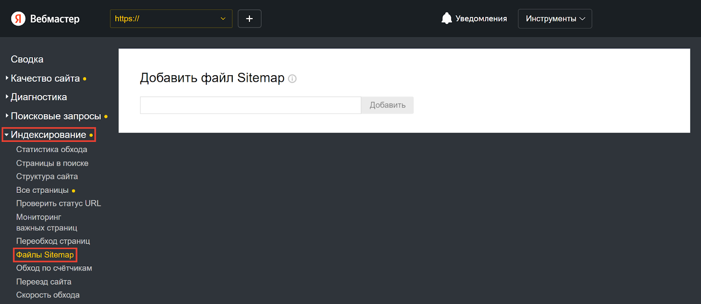701x304 pixels.
Task: Go to Скорость обхода
Action: point(48,295)
